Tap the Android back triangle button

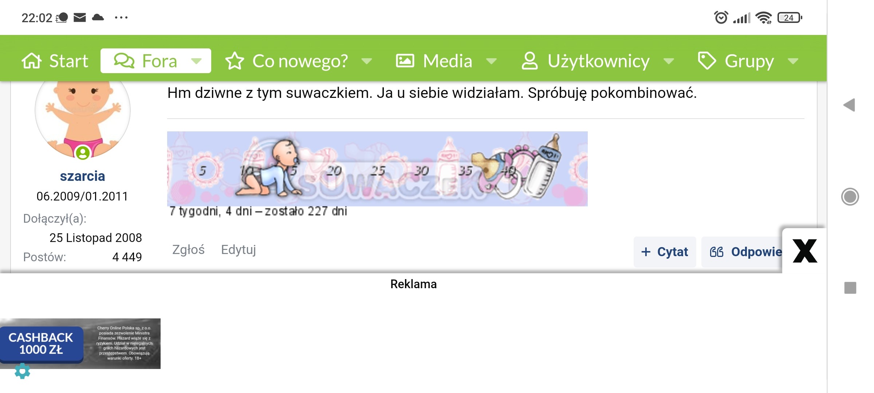coord(849,105)
